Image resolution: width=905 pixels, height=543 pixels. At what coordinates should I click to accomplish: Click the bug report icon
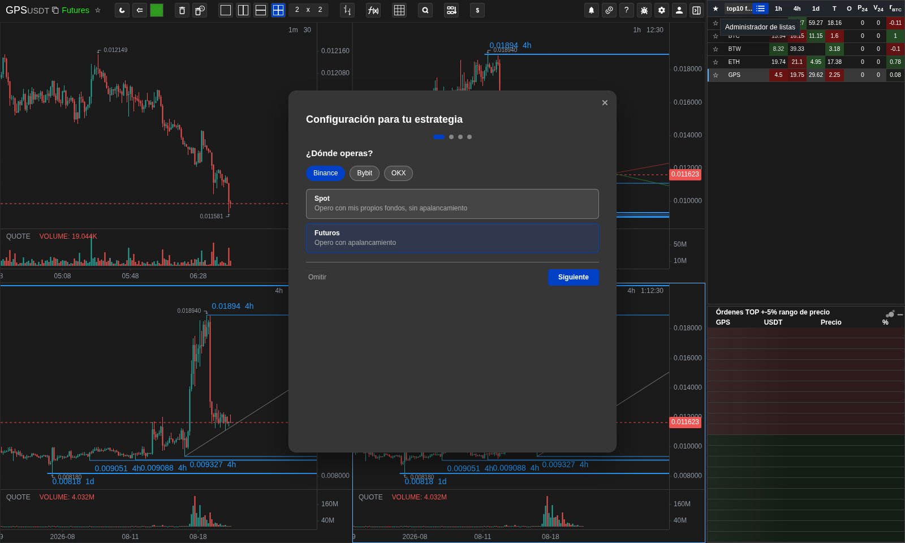tap(644, 10)
